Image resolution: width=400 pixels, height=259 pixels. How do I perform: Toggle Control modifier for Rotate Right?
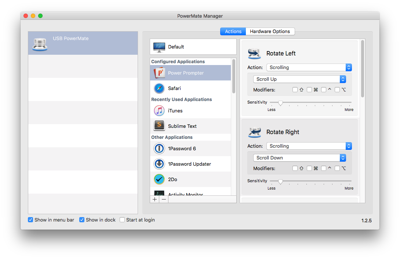click(x=323, y=168)
